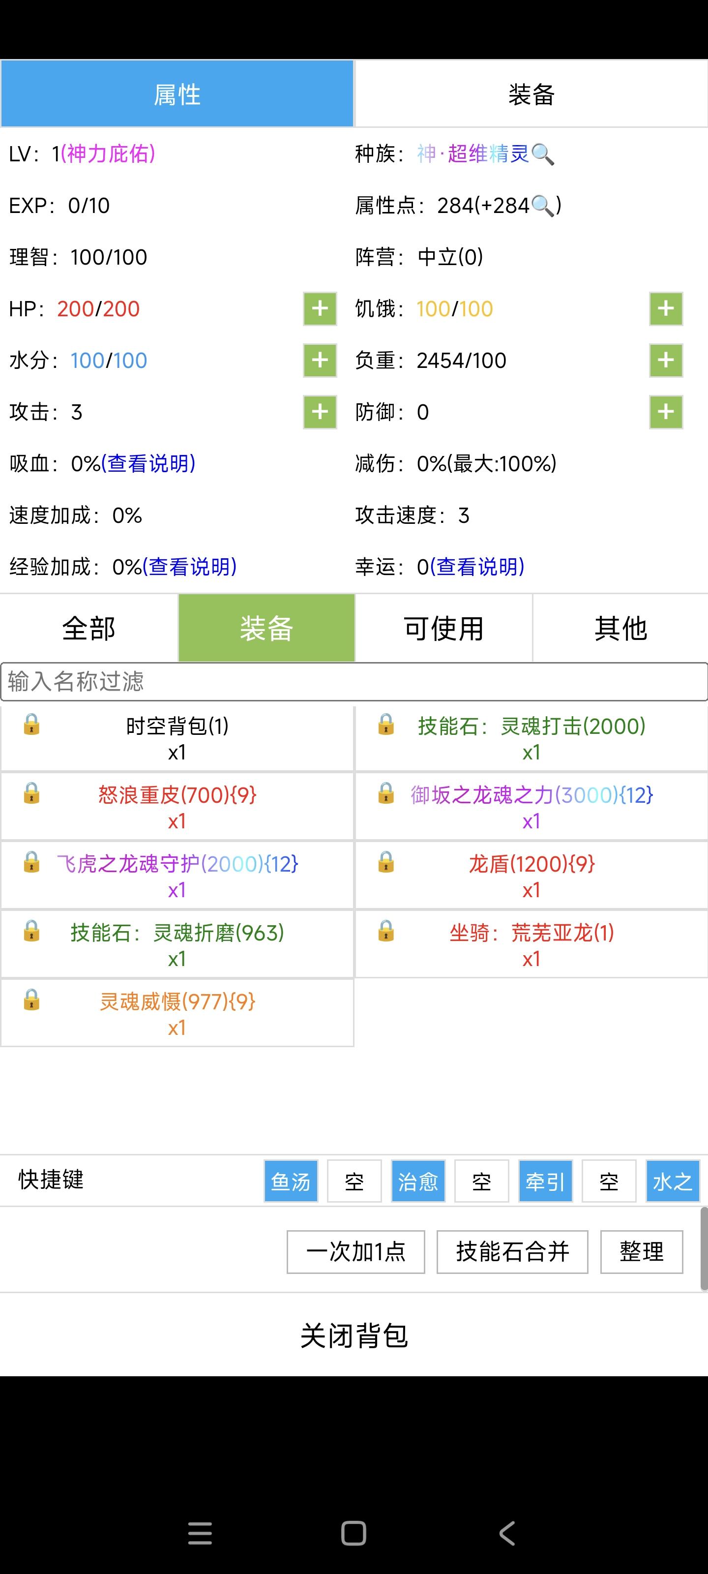
Task: Tap the magnifier icon beside 属性点 bonus
Action: click(x=542, y=207)
